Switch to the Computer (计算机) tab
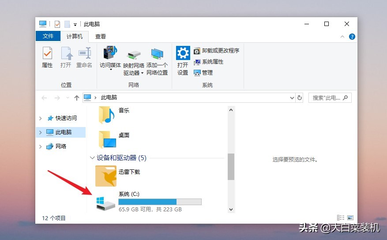The width and height of the screenshot is (387, 240). click(74, 37)
